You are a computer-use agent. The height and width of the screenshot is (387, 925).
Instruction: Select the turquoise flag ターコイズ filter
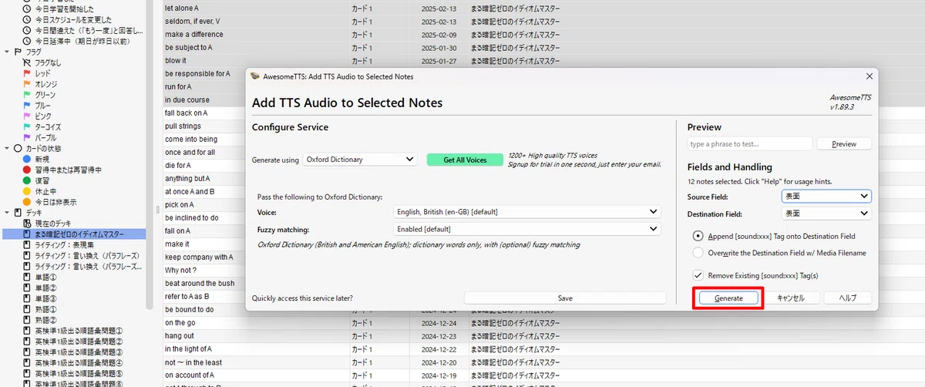(x=42, y=126)
